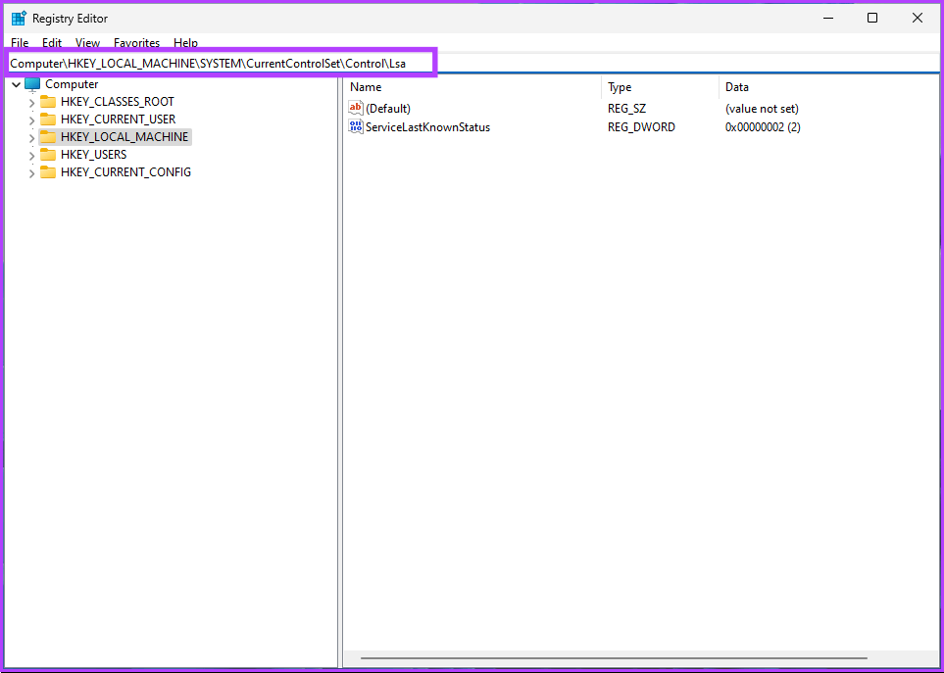This screenshot has height=673, width=944.
Task: Minimize the Registry Editor window
Action: coord(828,18)
